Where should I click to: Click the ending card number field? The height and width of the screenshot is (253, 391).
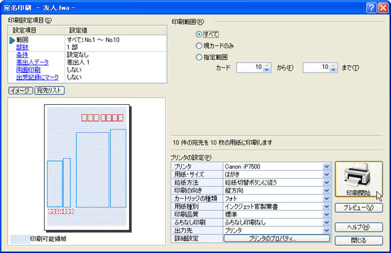[x=316, y=67]
